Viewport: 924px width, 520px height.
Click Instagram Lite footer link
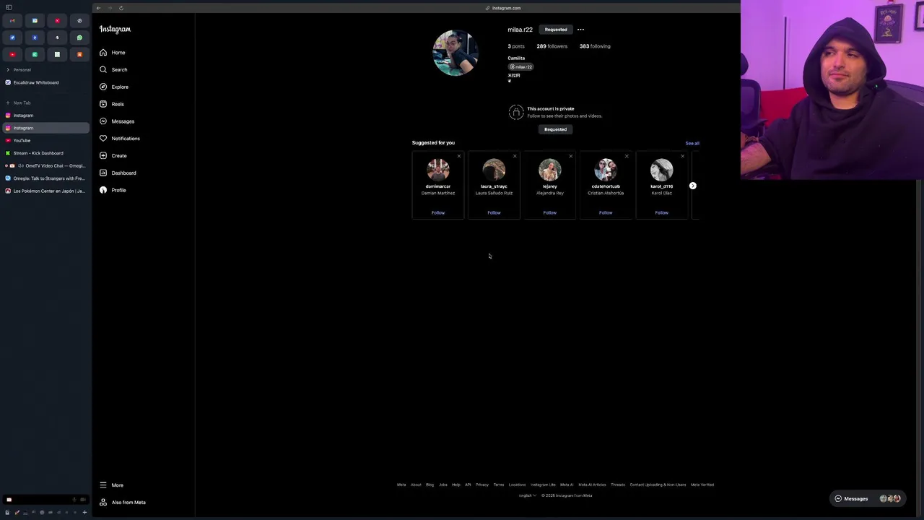point(544,485)
